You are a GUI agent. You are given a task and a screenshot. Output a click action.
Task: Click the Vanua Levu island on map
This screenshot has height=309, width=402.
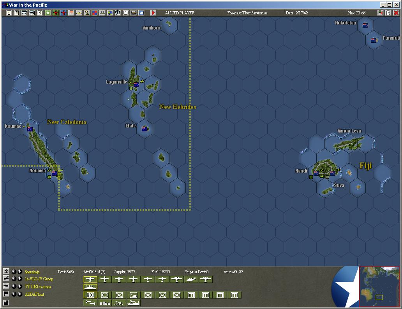[348, 144]
